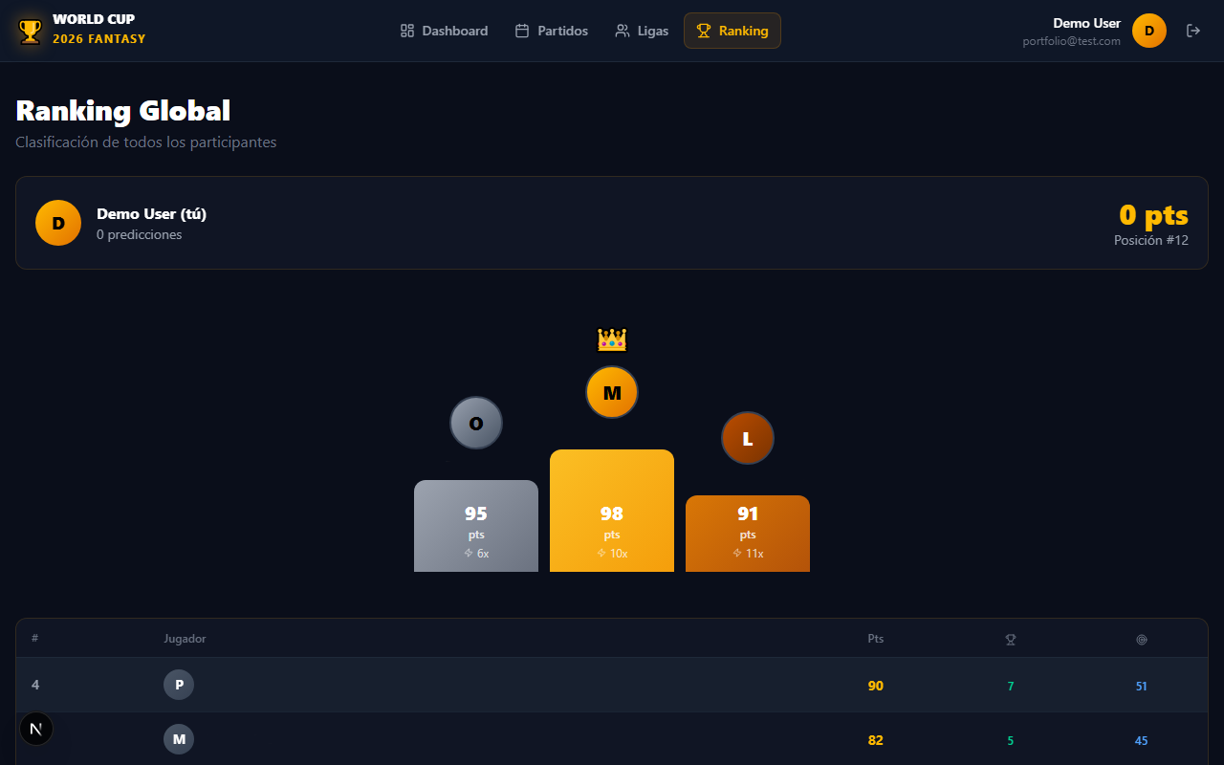Click the silver O avatar on the podium

coord(476,423)
